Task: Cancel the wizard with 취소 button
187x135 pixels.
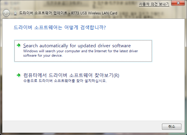Action: pos(172,126)
